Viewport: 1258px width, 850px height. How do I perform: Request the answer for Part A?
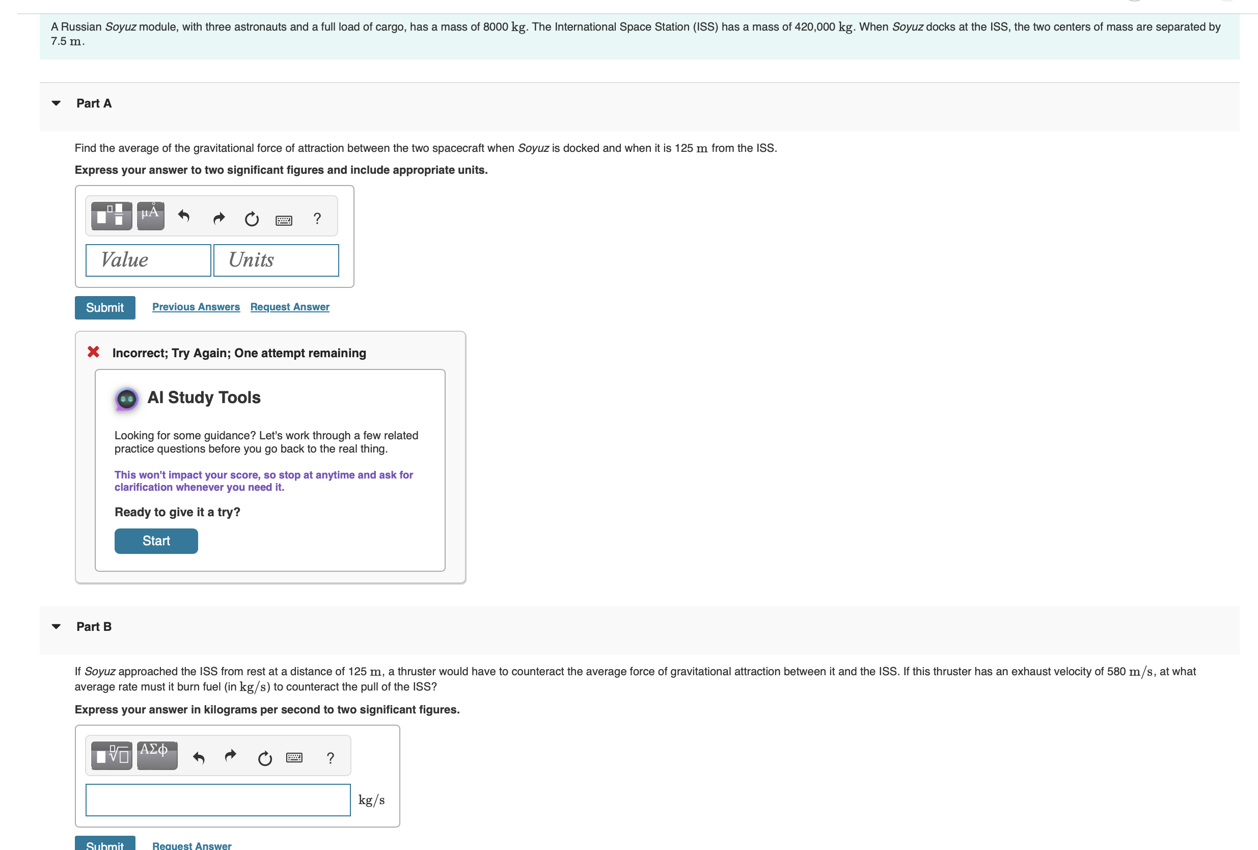[x=290, y=307]
